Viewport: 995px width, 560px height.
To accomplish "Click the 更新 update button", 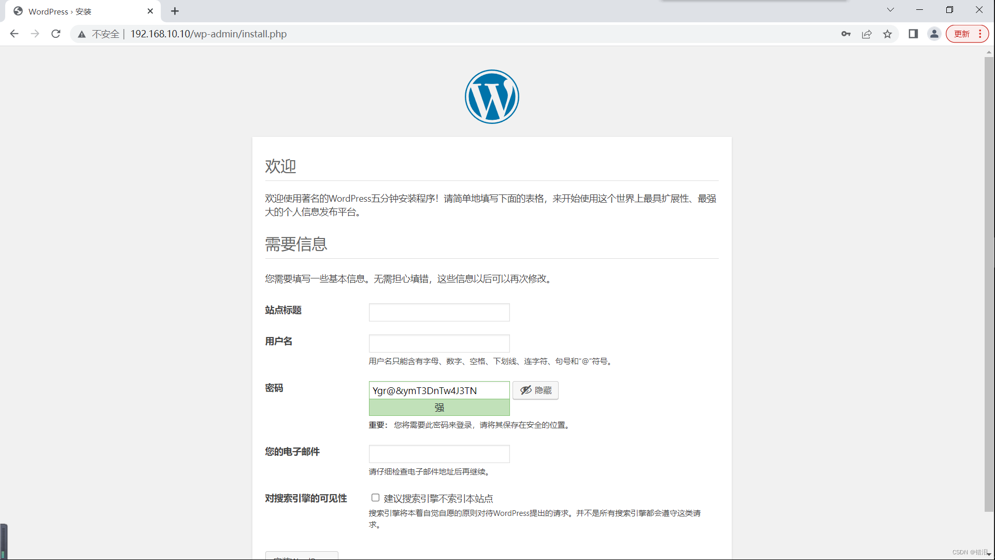I will pos(967,34).
